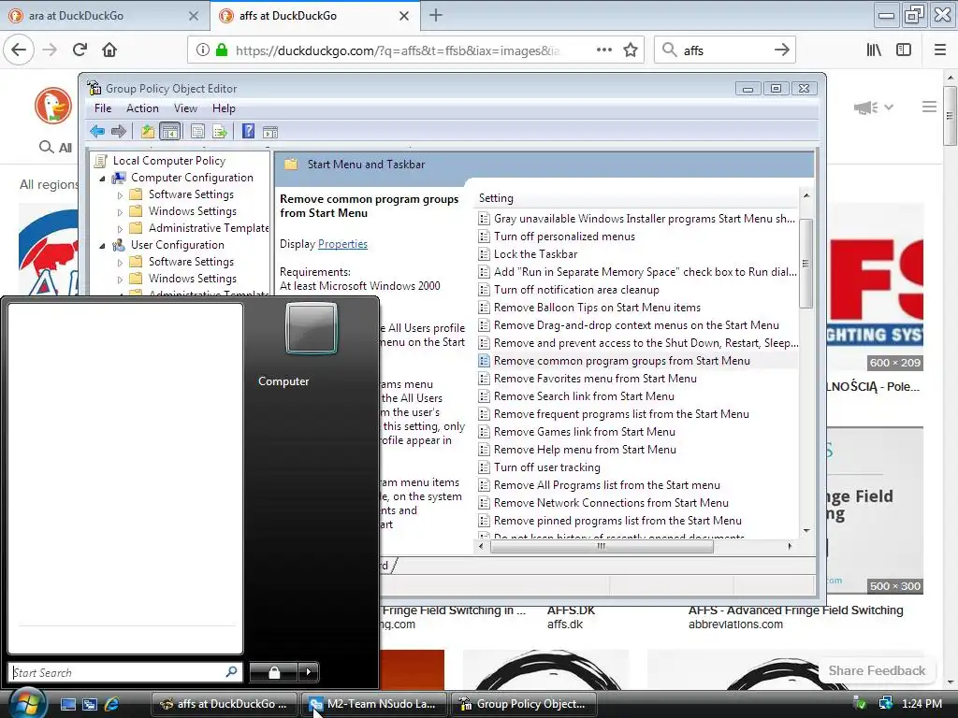The image size is (958, 718).
Task: Toggle the Show/Hide Console Tree icon
Action: click(x=170, y=131)
